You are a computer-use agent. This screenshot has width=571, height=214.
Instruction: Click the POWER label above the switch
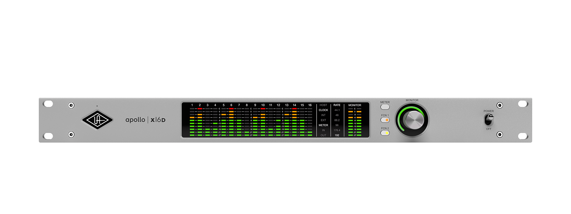click(488, 111)
